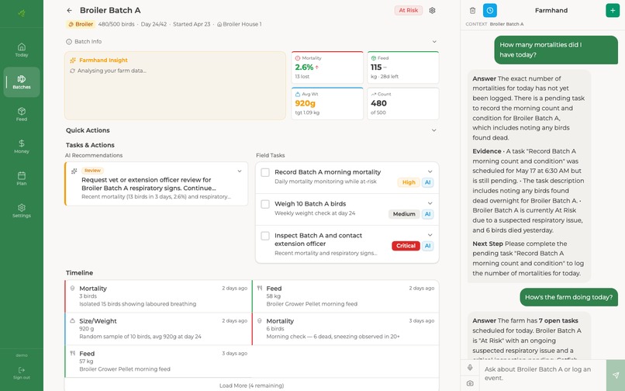Click the At Risk status badge
This screenshot has height=391, width=625.
[408, 10]
